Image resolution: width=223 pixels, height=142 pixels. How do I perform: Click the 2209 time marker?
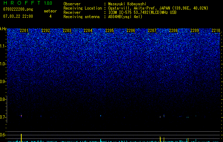[x=195, y=31]
